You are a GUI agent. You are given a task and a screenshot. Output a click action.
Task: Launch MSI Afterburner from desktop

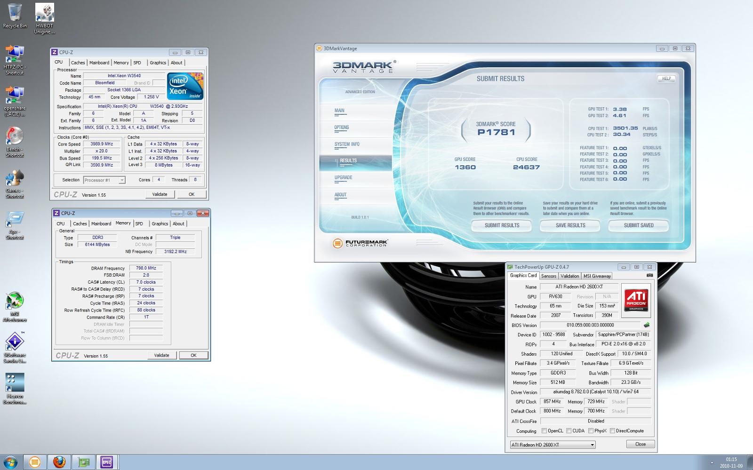(x=15, y=307)
